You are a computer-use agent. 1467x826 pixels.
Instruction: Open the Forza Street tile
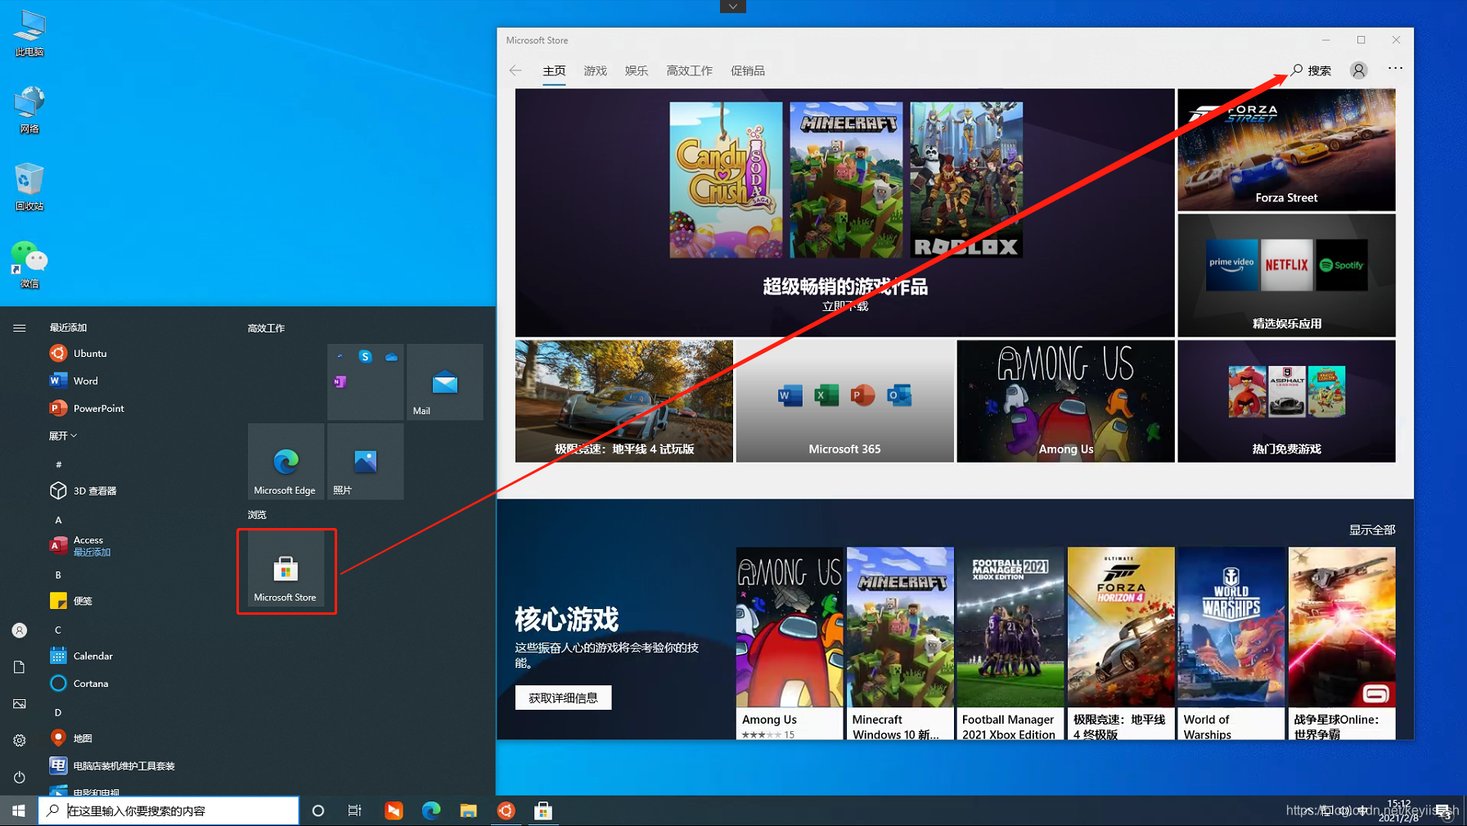pos(1286,150)
